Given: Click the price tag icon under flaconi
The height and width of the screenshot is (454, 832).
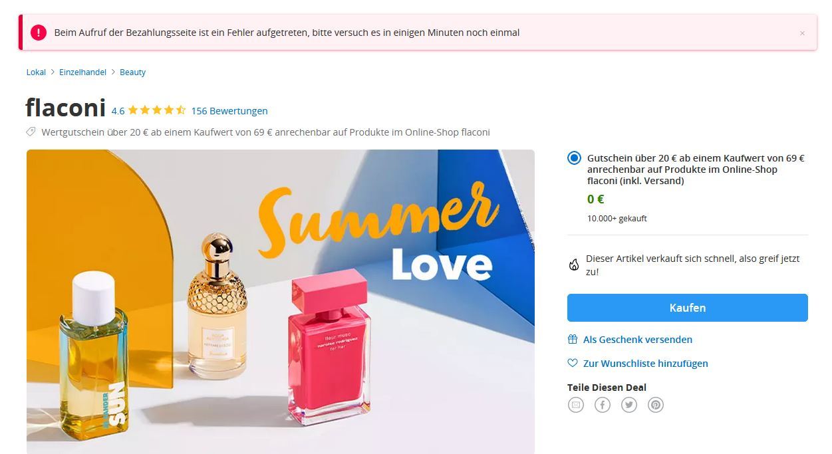Looking at the screenshot, I should coord(31,132).
